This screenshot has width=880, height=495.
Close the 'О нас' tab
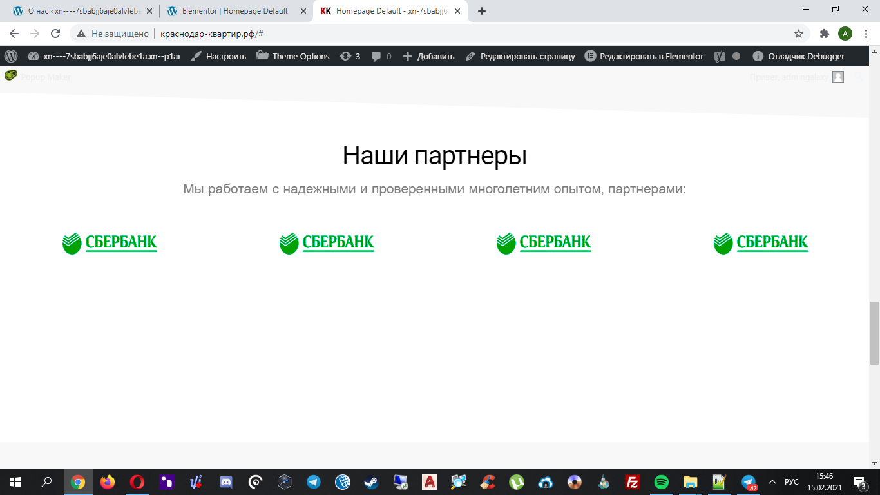click(x=149, y=11)
